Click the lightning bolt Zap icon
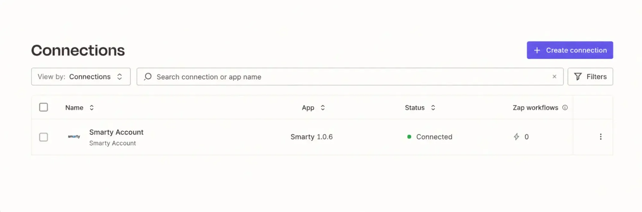Image resolution: width=642 pixels, height=212 pixels. (516, 137)
